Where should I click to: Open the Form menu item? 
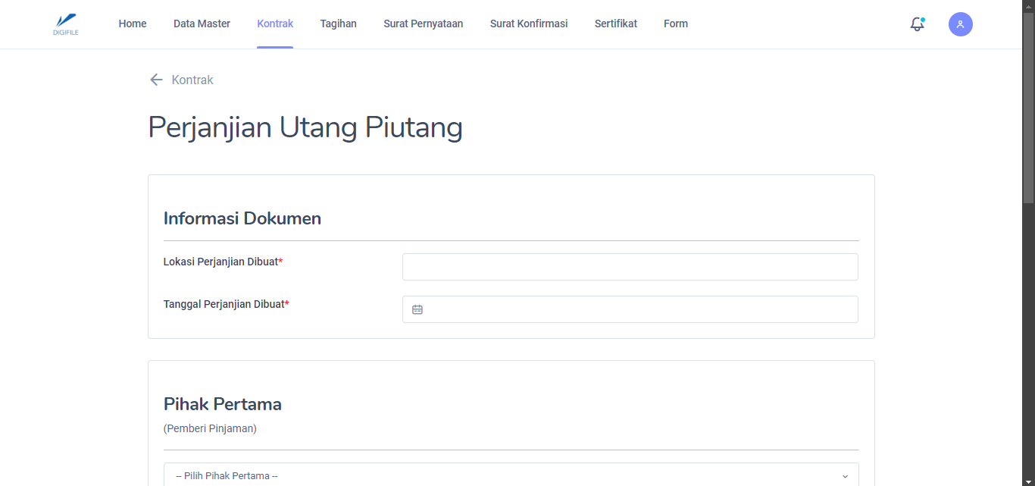point(675,24)
